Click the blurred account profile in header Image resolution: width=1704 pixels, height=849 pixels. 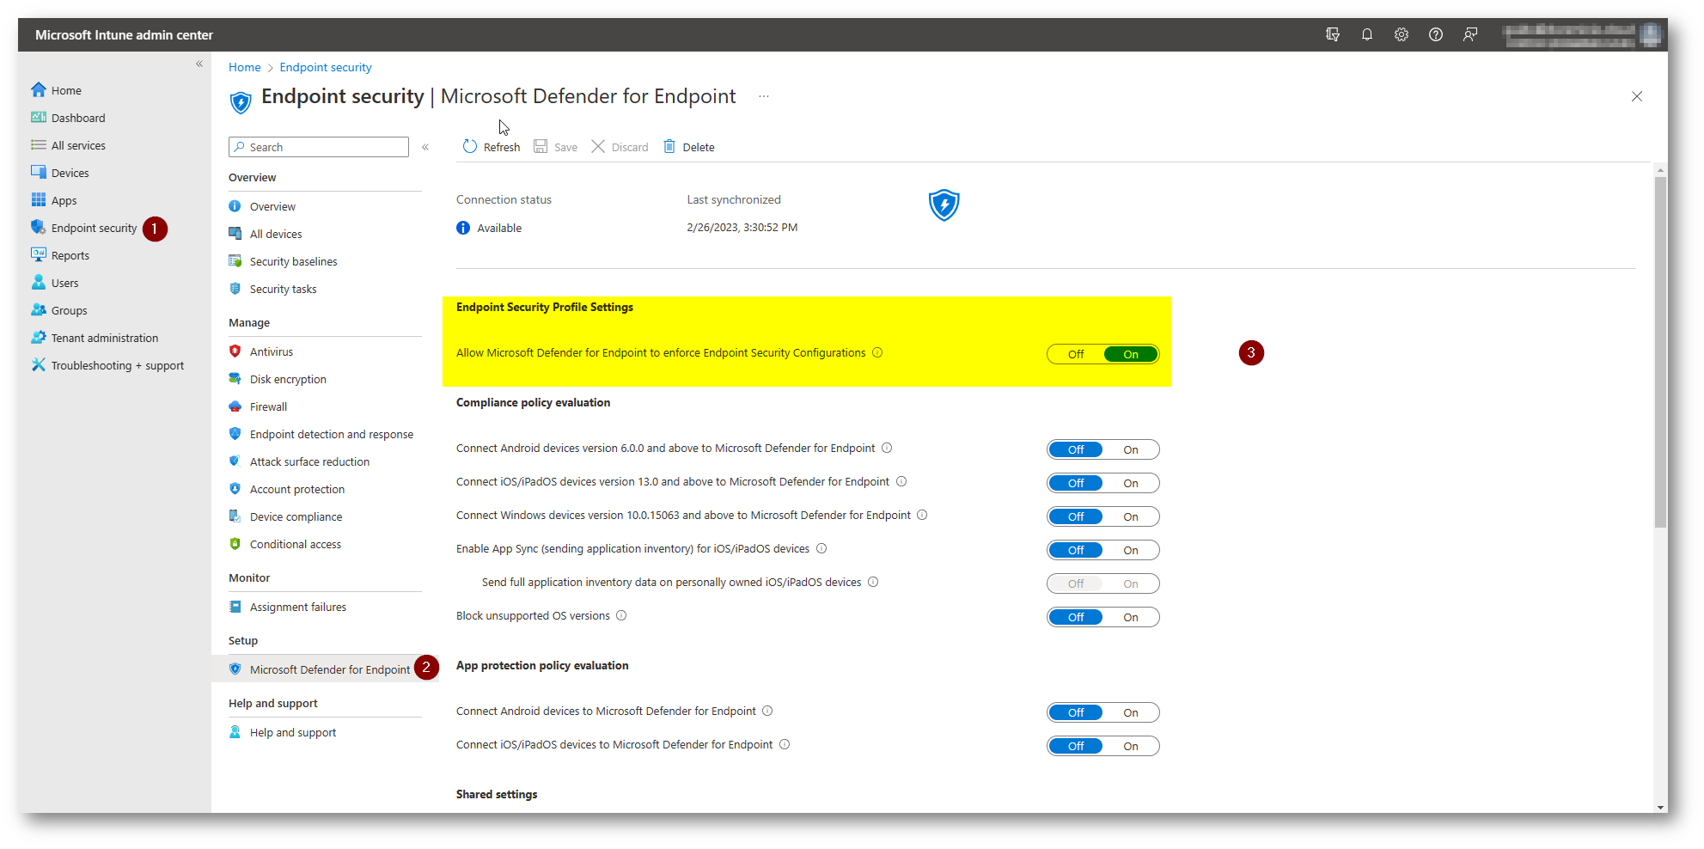(1581, 34)
